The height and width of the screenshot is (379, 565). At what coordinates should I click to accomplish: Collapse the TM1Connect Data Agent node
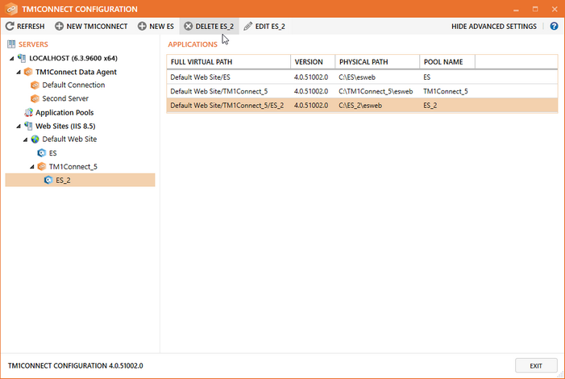click(x=19, y=72)
